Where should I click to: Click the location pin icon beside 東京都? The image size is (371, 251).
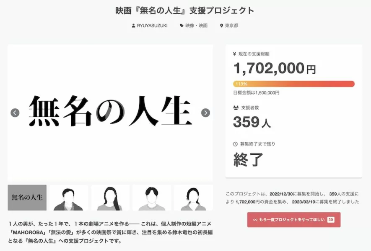tap(221, 26)
